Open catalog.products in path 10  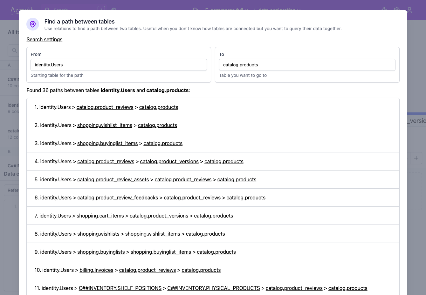[201, 270]
